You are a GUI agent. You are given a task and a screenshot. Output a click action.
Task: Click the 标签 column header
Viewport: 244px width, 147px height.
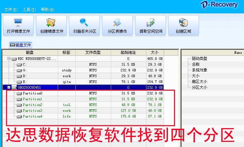67,53
